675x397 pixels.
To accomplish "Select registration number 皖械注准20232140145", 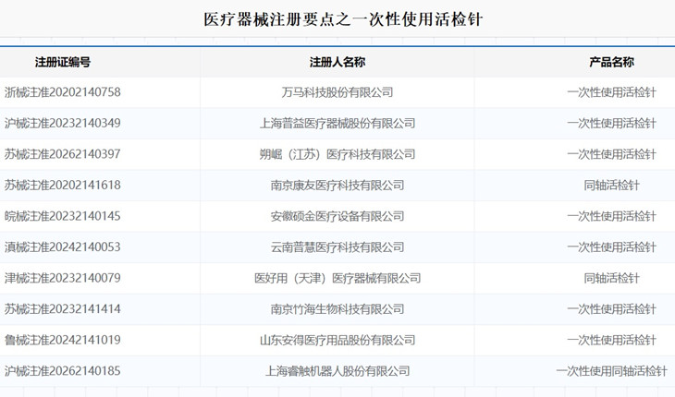I will (63, 216).
